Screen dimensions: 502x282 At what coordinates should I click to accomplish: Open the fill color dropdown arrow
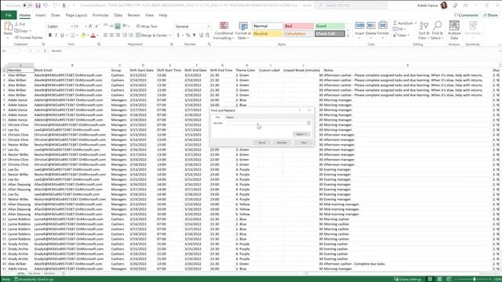[88, 35]
